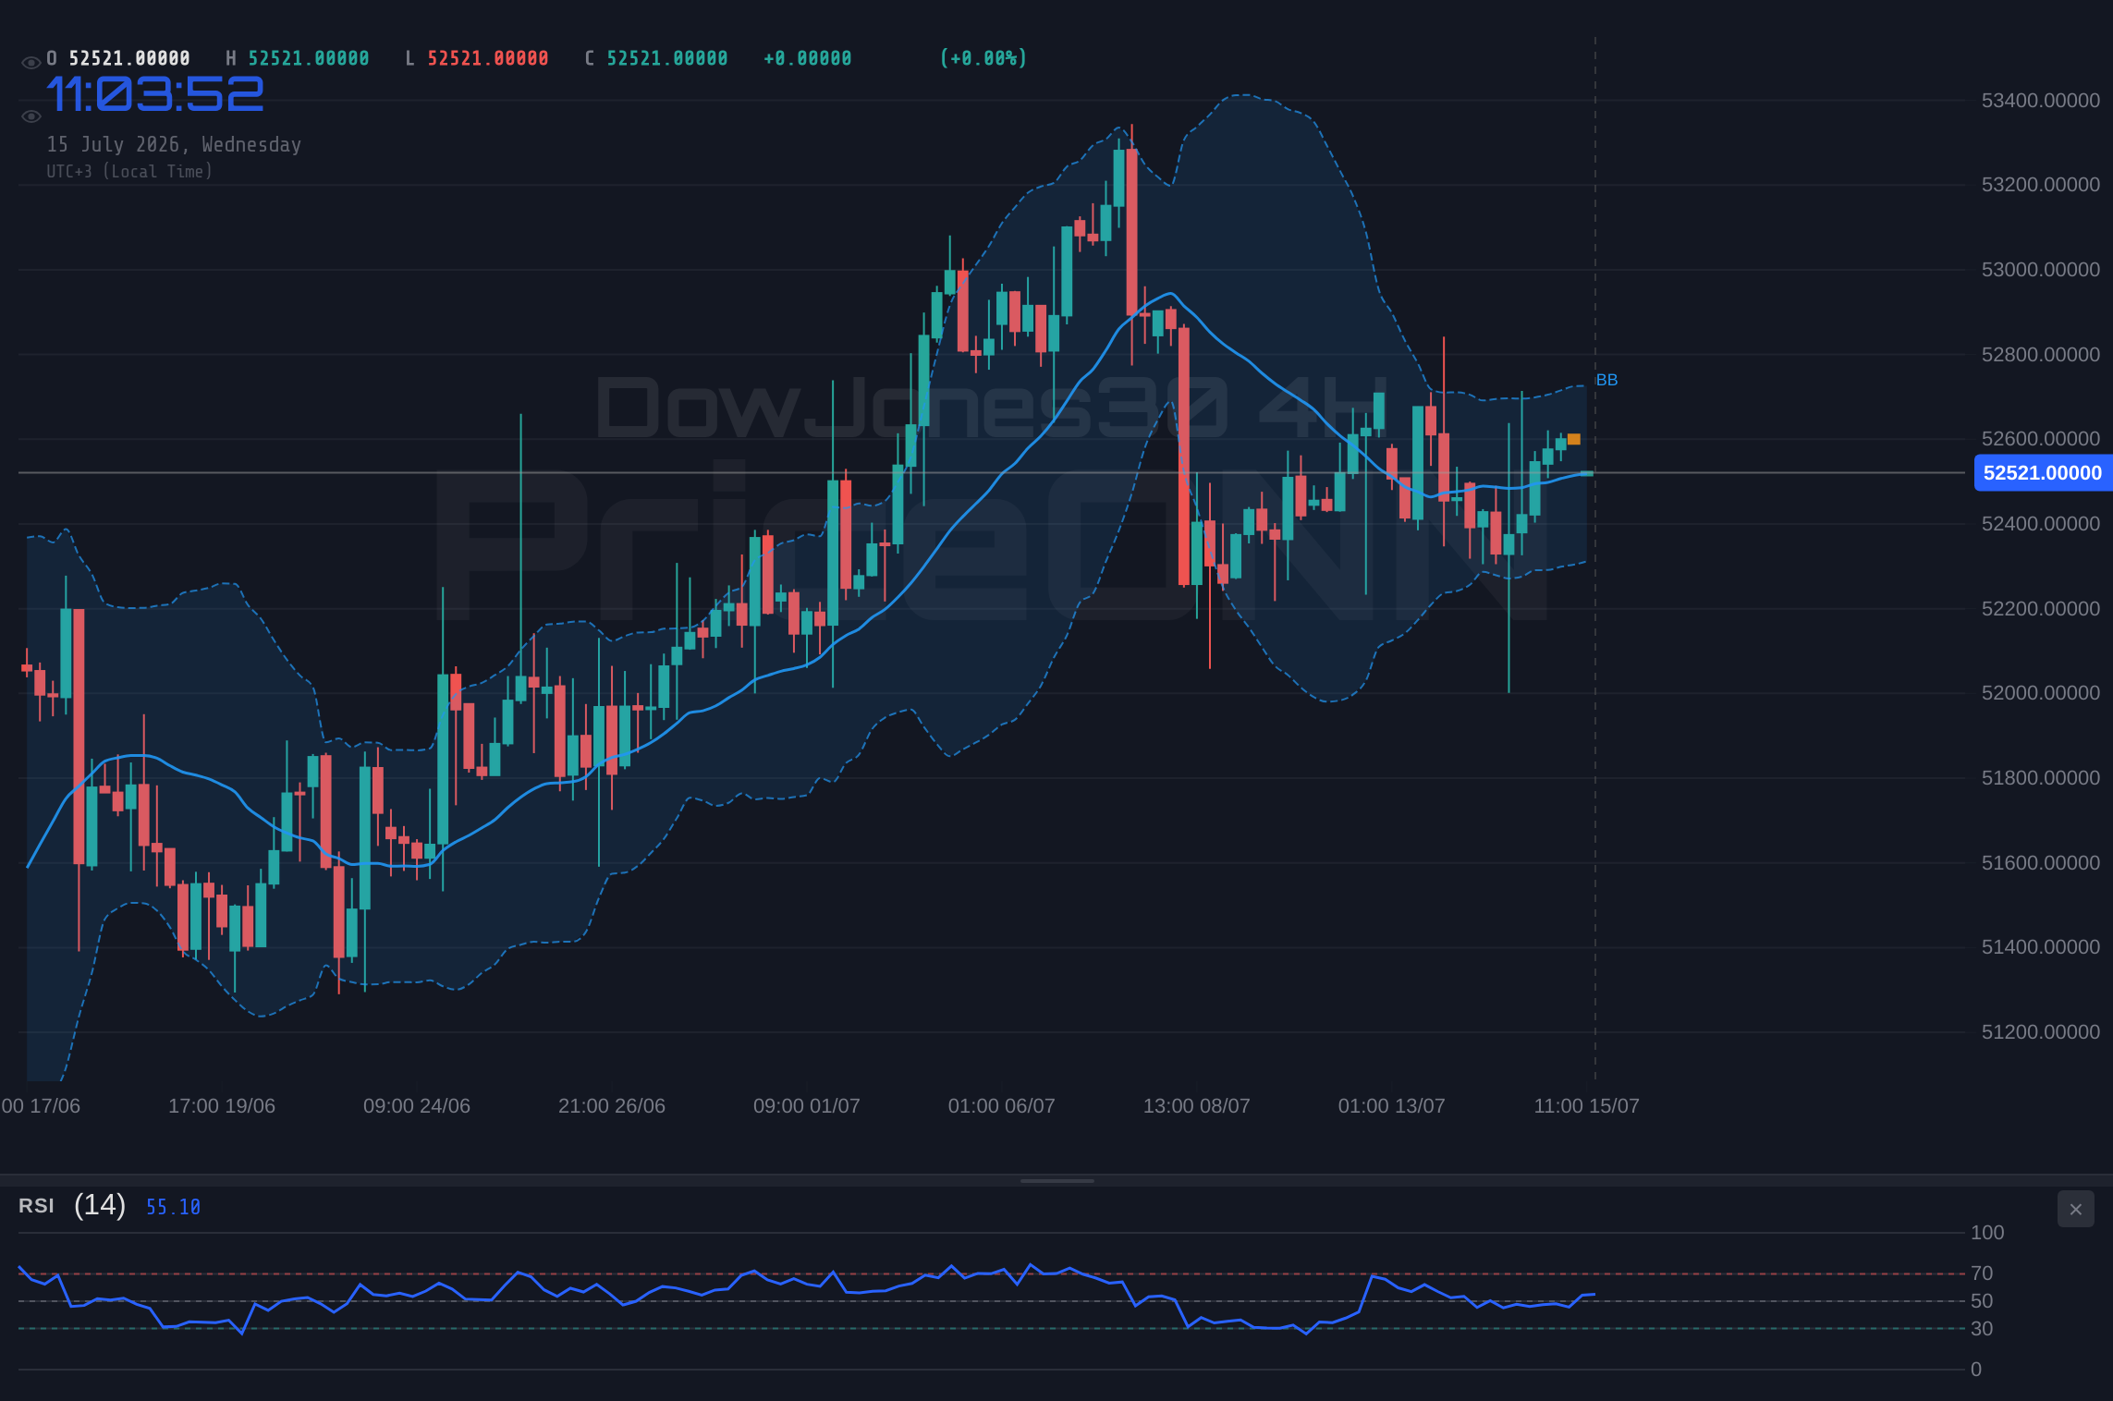Click the 17:00 19/06 time axis label
This screenshot has width=2113, height=1401.
(222, 1106)
